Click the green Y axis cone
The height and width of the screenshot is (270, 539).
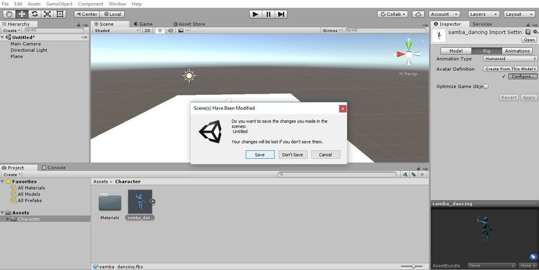pyautogui.click(x=408, y=45)
